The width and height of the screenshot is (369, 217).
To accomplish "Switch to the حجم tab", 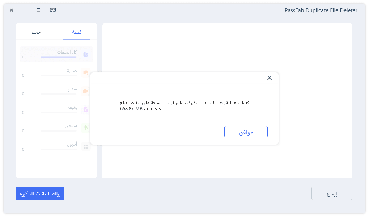I will click(36, 32).
